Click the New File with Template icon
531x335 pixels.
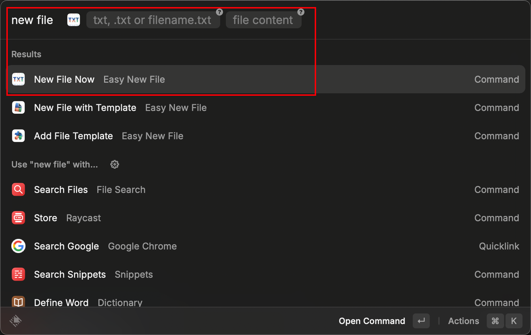18,107
